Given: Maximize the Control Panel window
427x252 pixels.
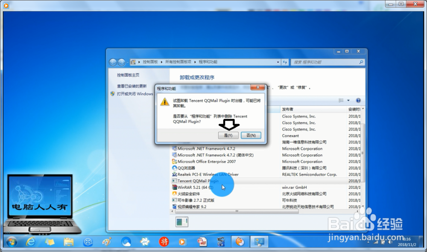Looking at the screenshot, I should [347, 51].
